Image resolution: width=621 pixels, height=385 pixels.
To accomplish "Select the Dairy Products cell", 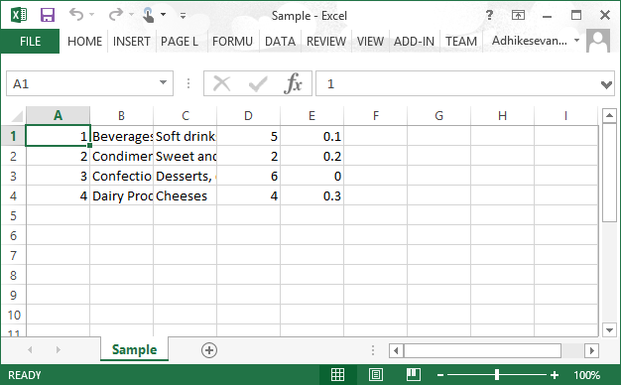I will [x=122, y=195].
